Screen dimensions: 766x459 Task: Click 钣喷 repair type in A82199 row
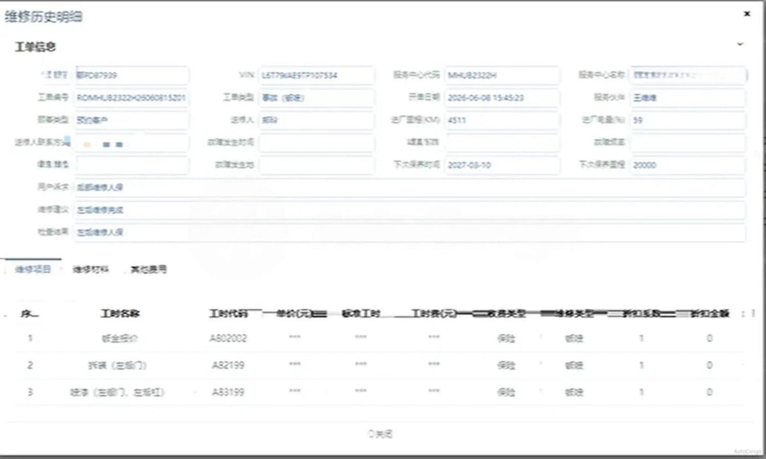(x=574, y=365)
